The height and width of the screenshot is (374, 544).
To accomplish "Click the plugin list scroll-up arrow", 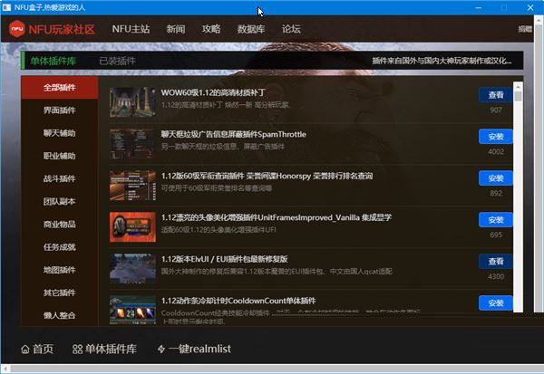I will click(x=518, y=86).
